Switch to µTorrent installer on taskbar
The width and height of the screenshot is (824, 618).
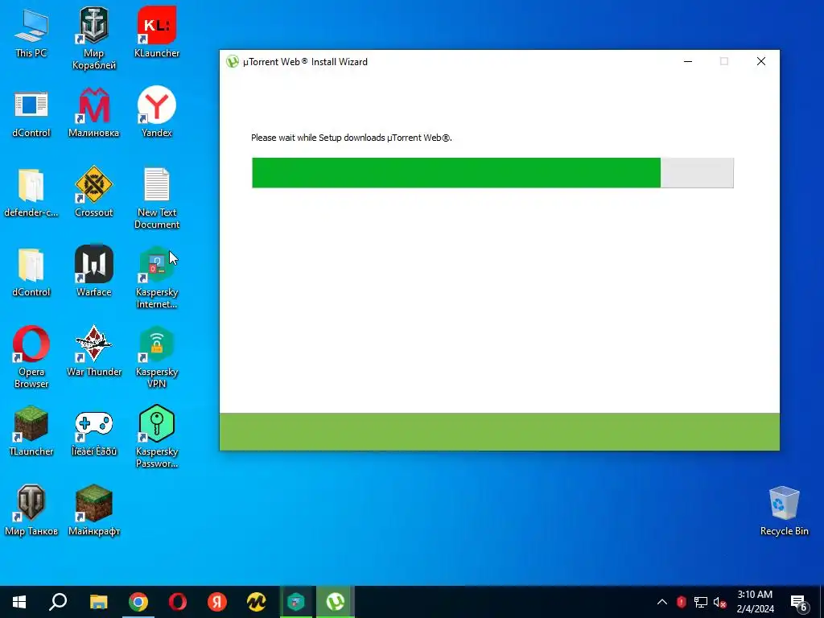point(336,602)
